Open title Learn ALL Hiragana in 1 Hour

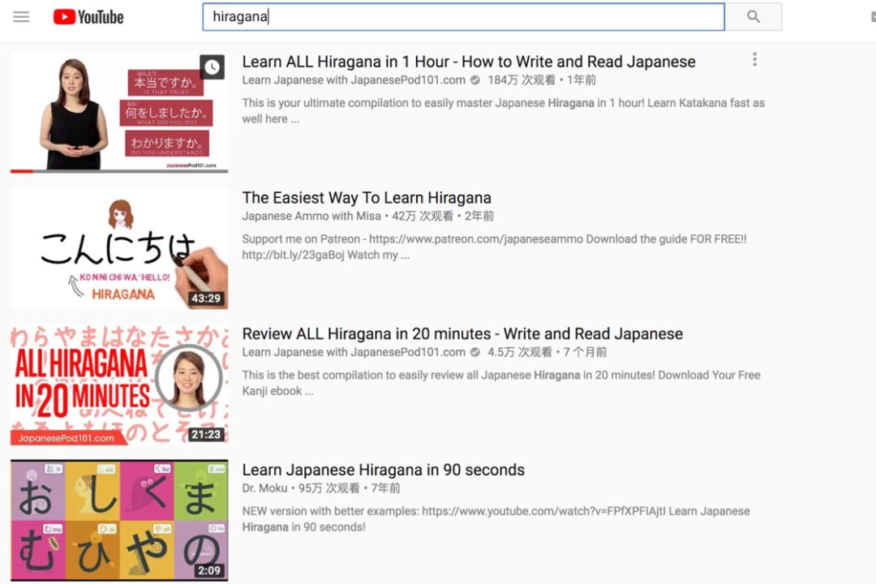coord(469,62)
